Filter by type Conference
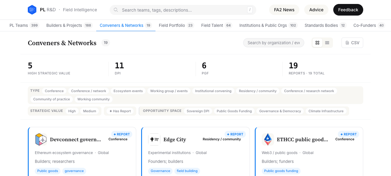Image resolution: width=391 pixels, height=176 pixels. pyautogui.click(x=54, y=91)
